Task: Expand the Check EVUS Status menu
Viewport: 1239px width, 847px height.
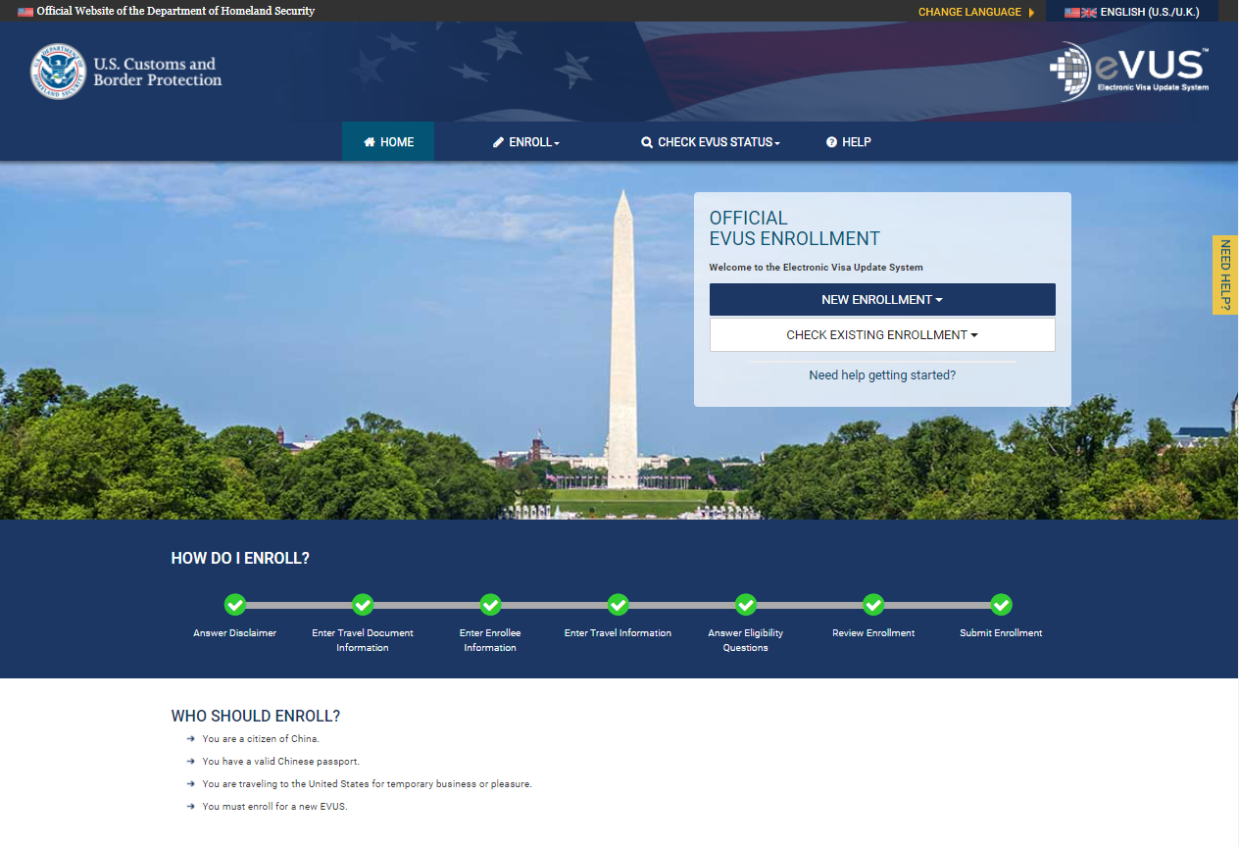Action: [711, 142]
